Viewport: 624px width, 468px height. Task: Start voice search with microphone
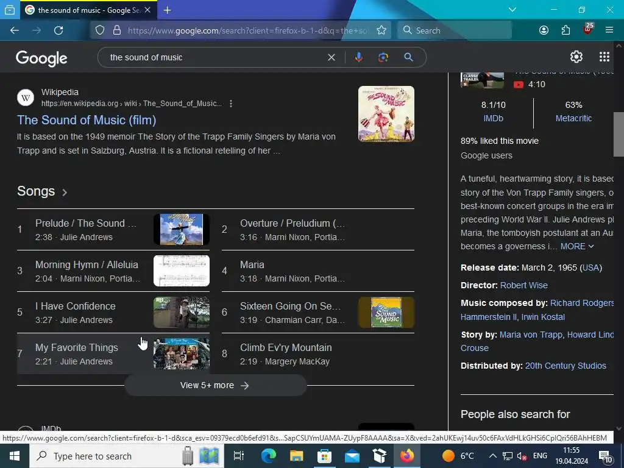coord(358,57)
